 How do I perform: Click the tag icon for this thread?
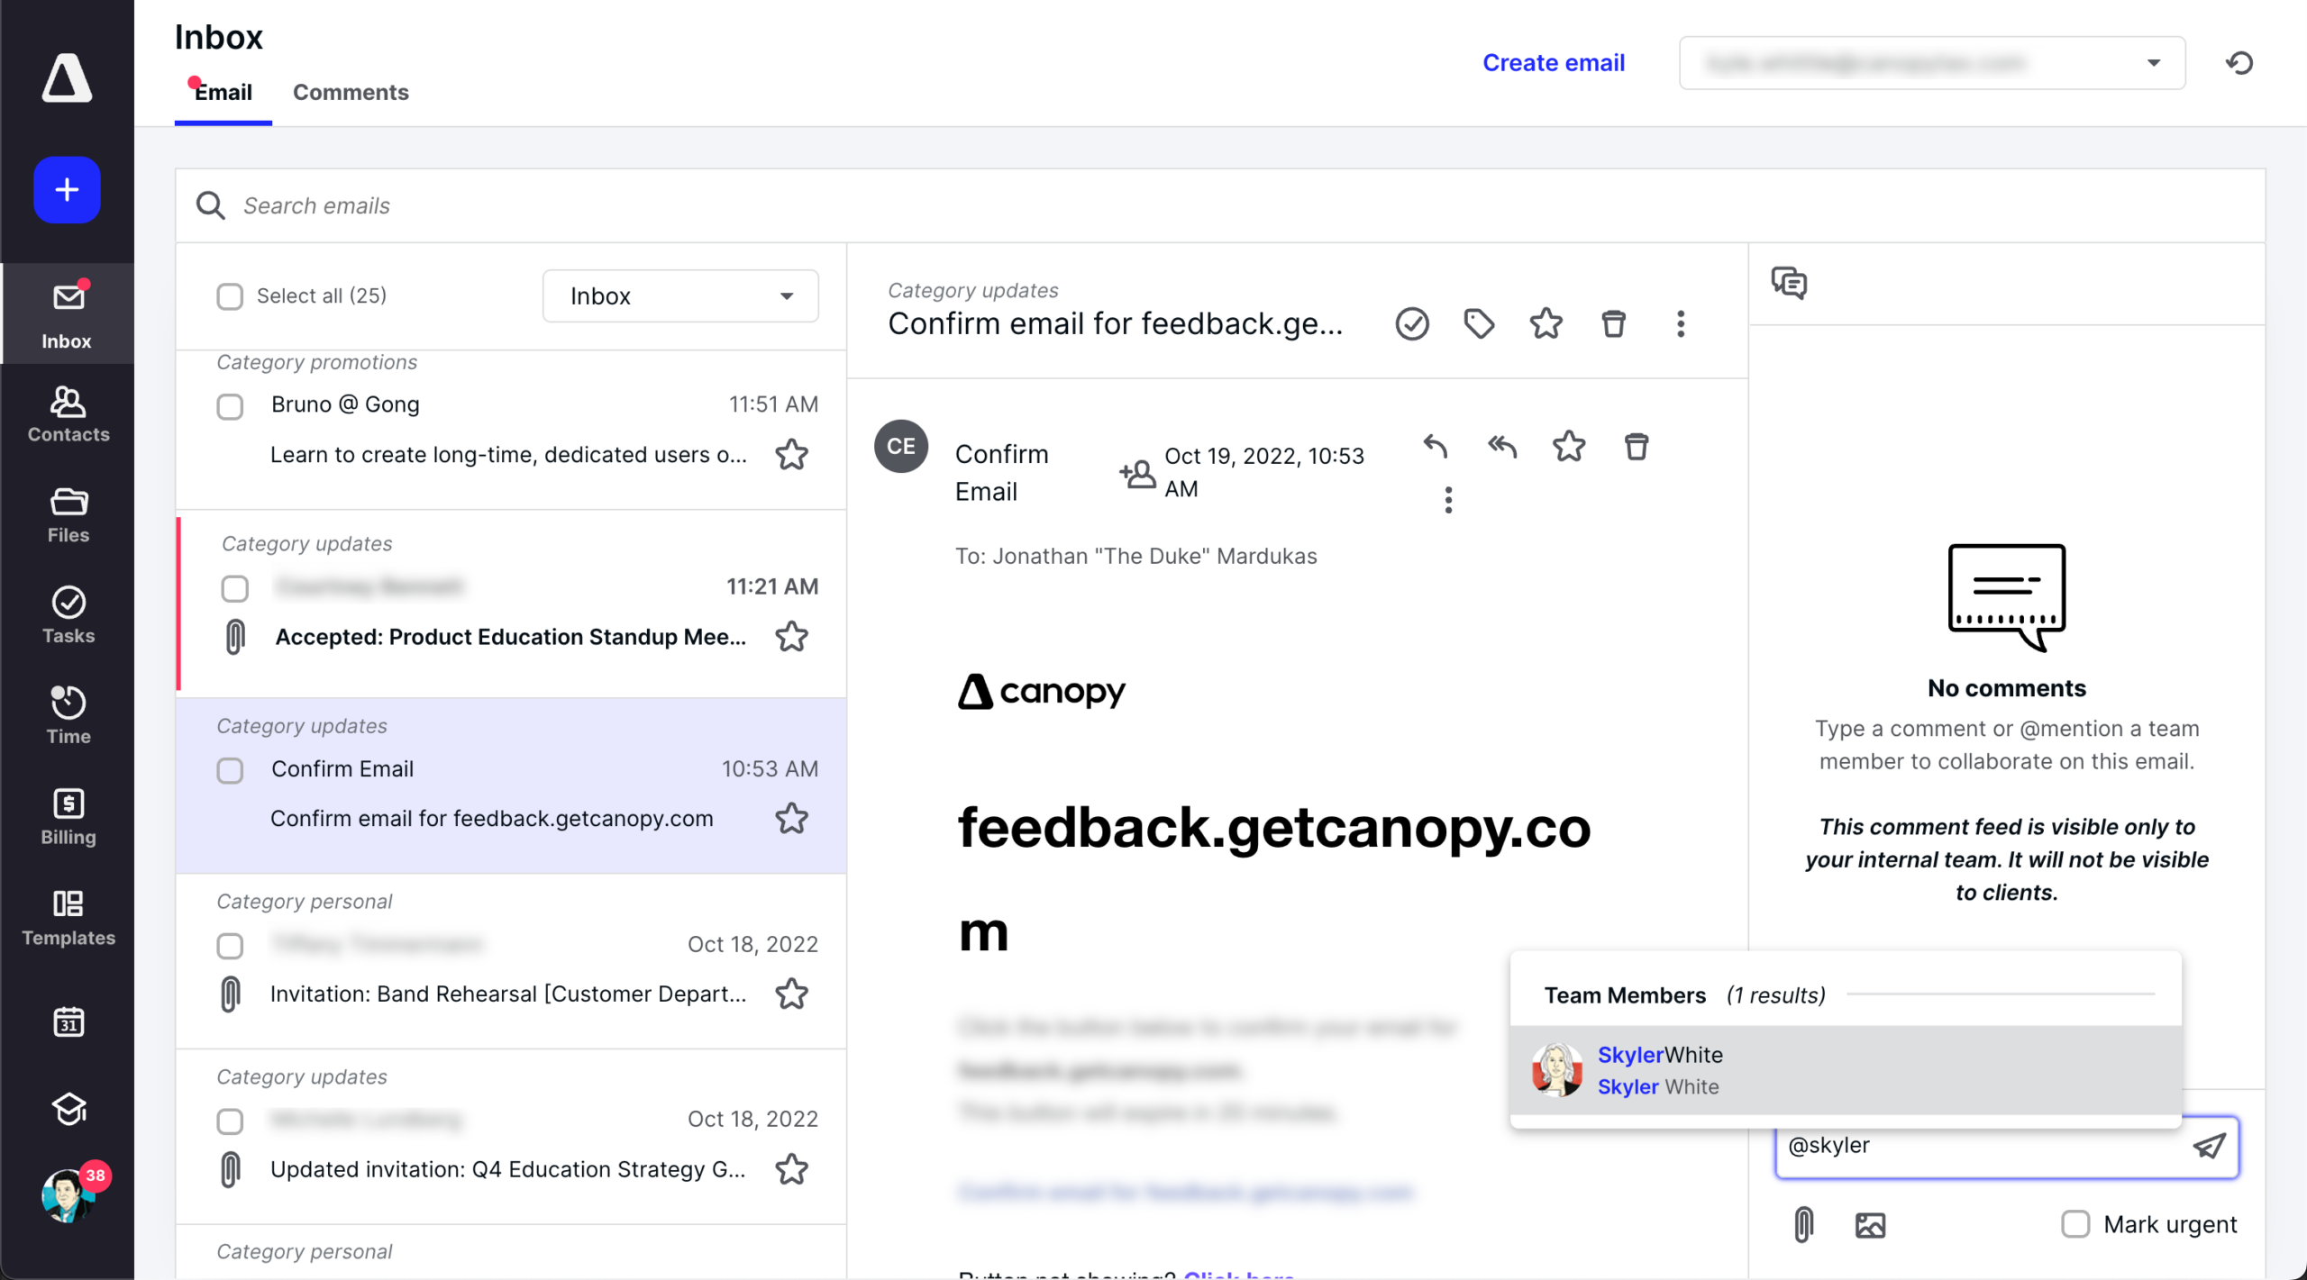[1479, 324]
